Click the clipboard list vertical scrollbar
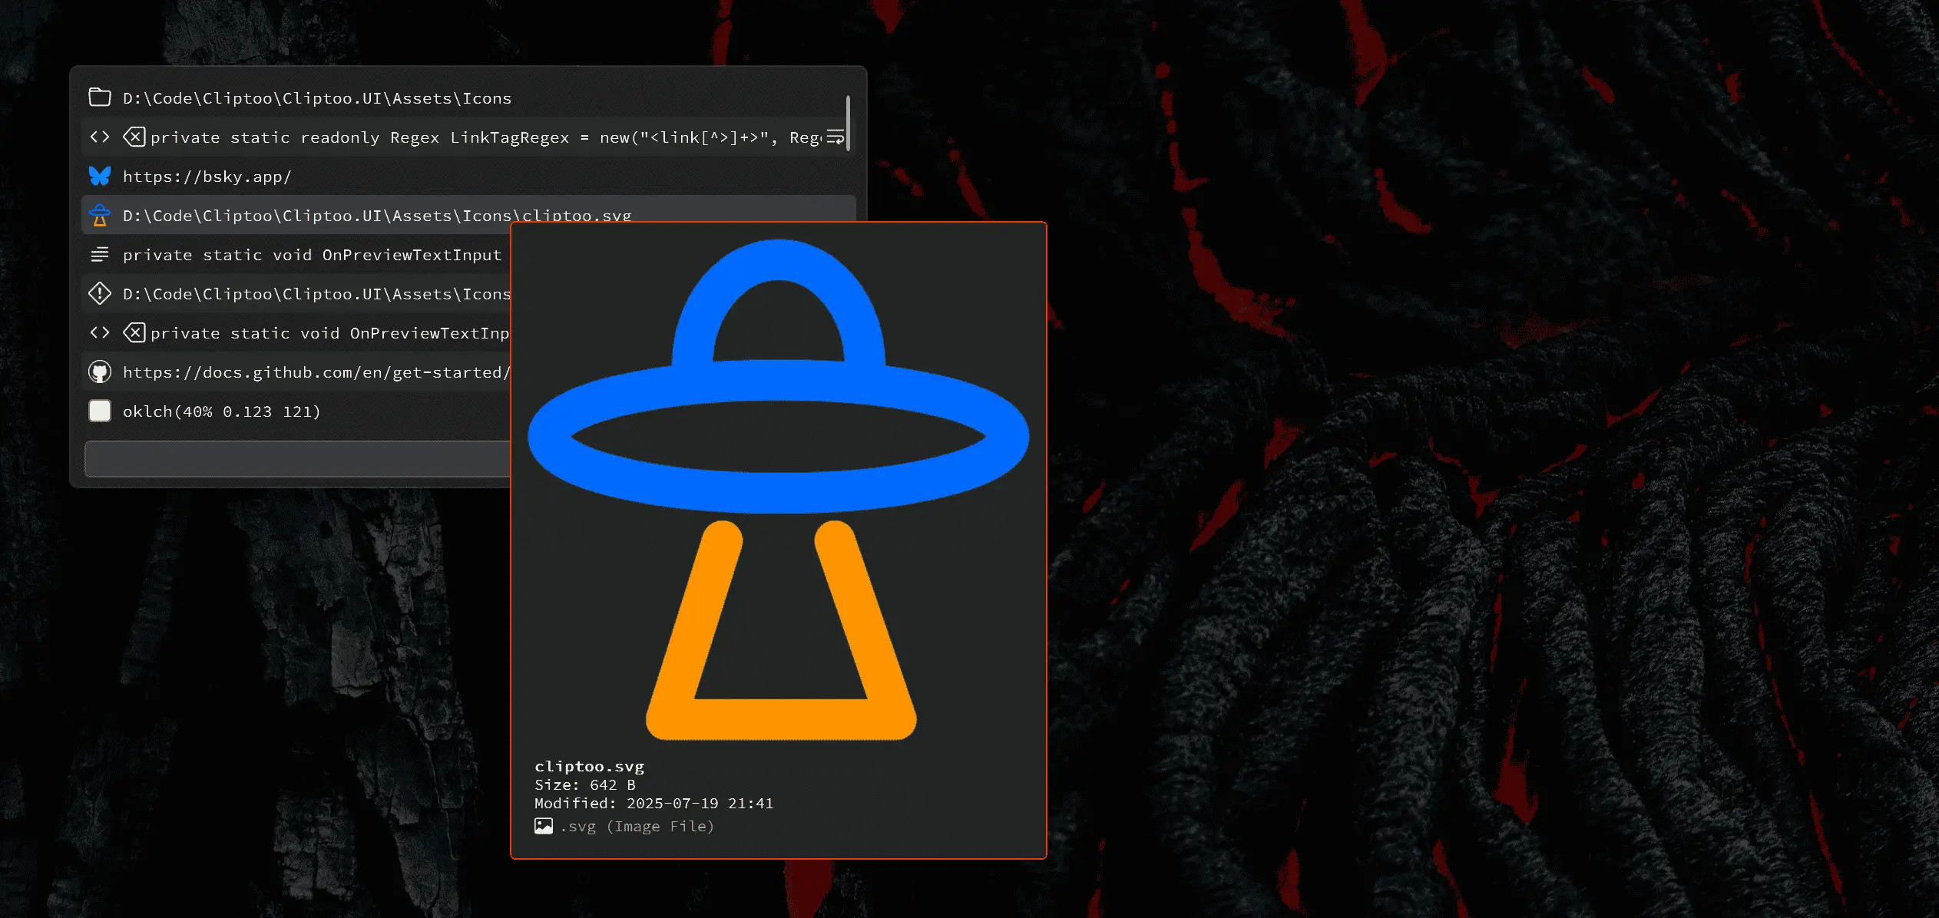 point(848,123)
